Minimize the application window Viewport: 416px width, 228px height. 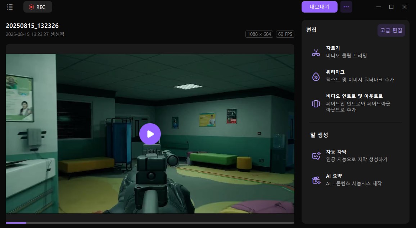(378, 7)
